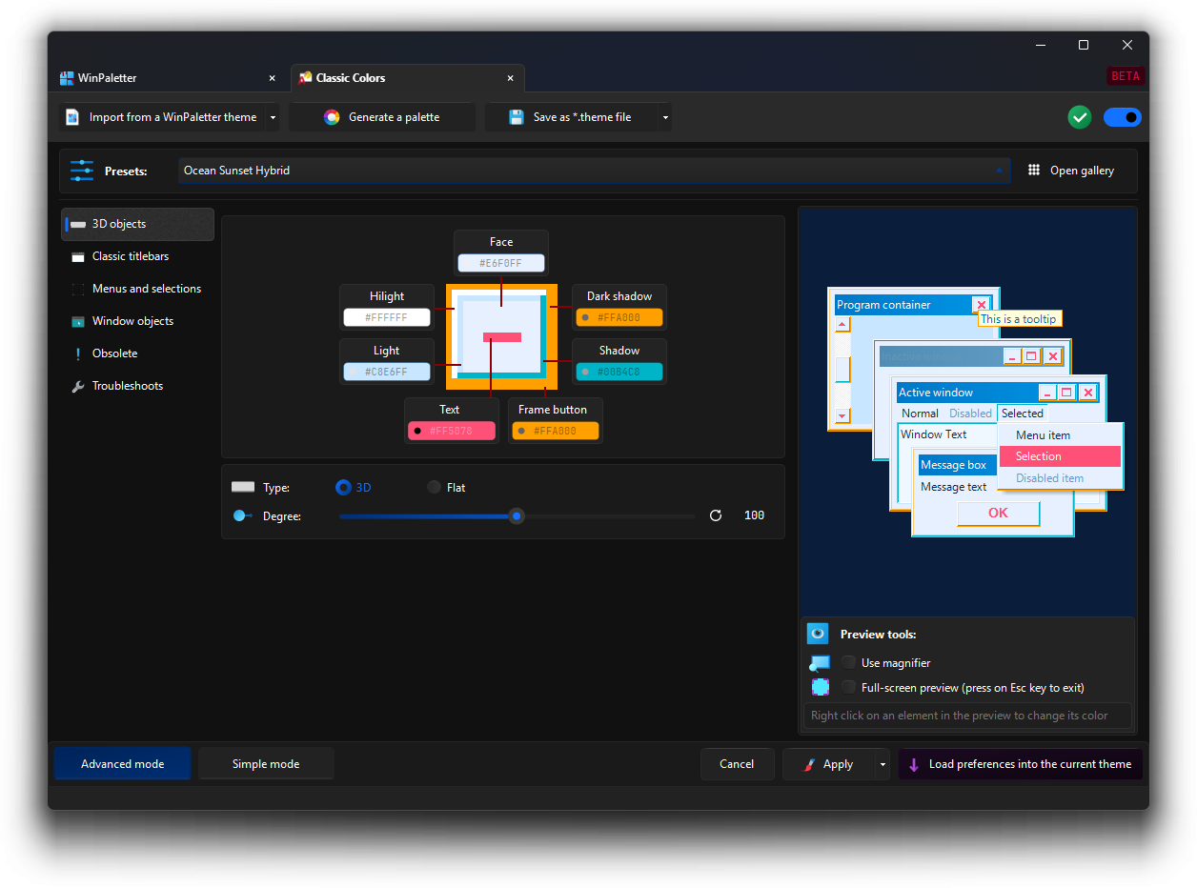Image resolution: width=1197 pixels, height=888 pixels.
Task: Open the 3D objects section
Action: 137,224
